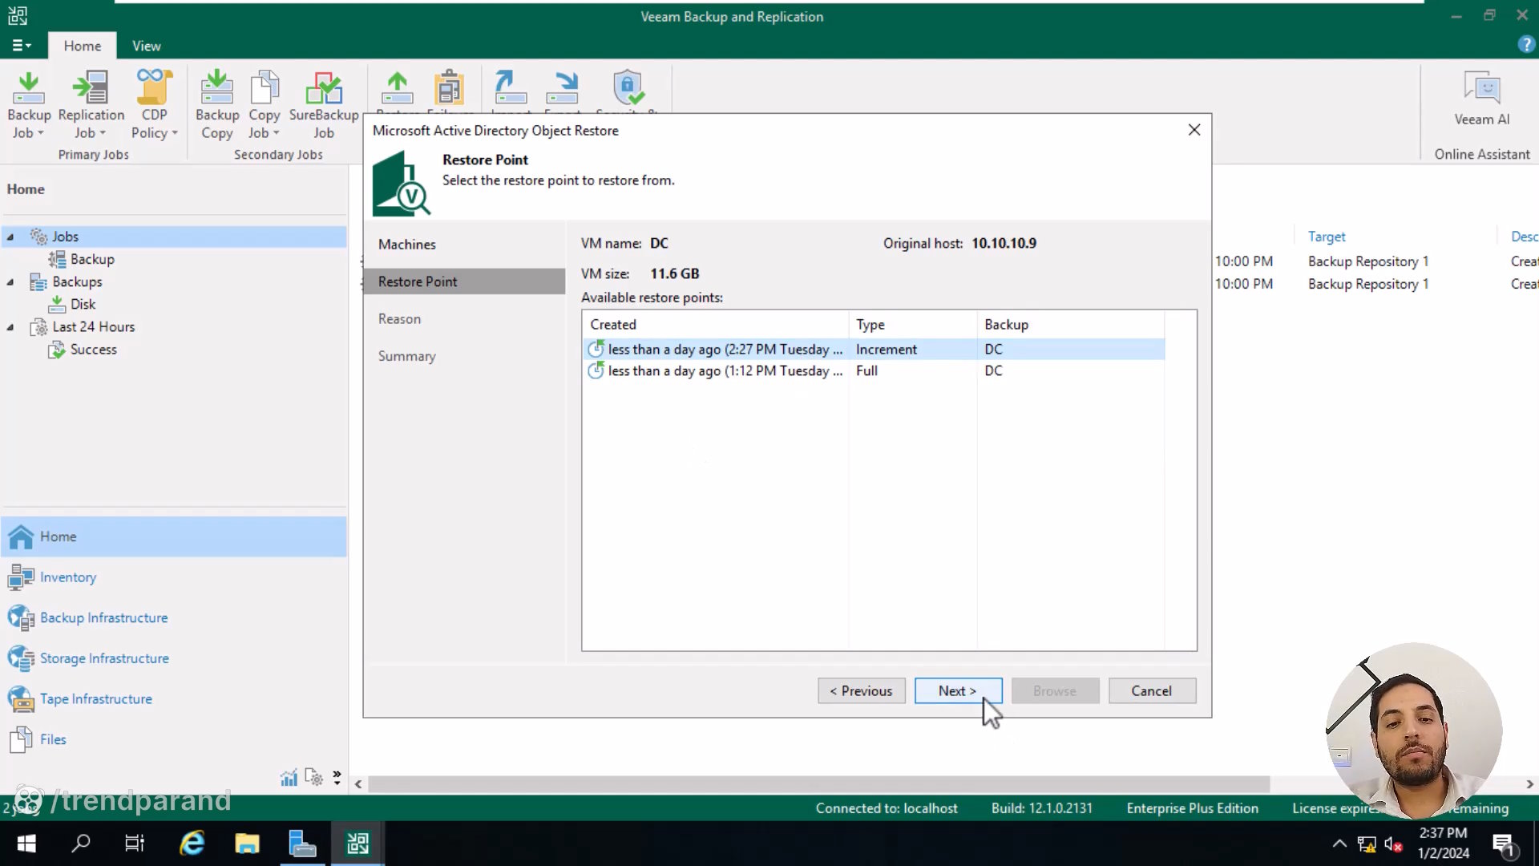Viewport: 1539px width, 866px height.
Task: Close the Active Directory Object Restore dialog
Action: [1194, 130]
